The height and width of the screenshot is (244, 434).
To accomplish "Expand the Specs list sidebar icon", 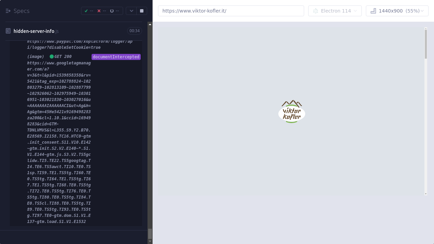I will (x=8, y=11).
